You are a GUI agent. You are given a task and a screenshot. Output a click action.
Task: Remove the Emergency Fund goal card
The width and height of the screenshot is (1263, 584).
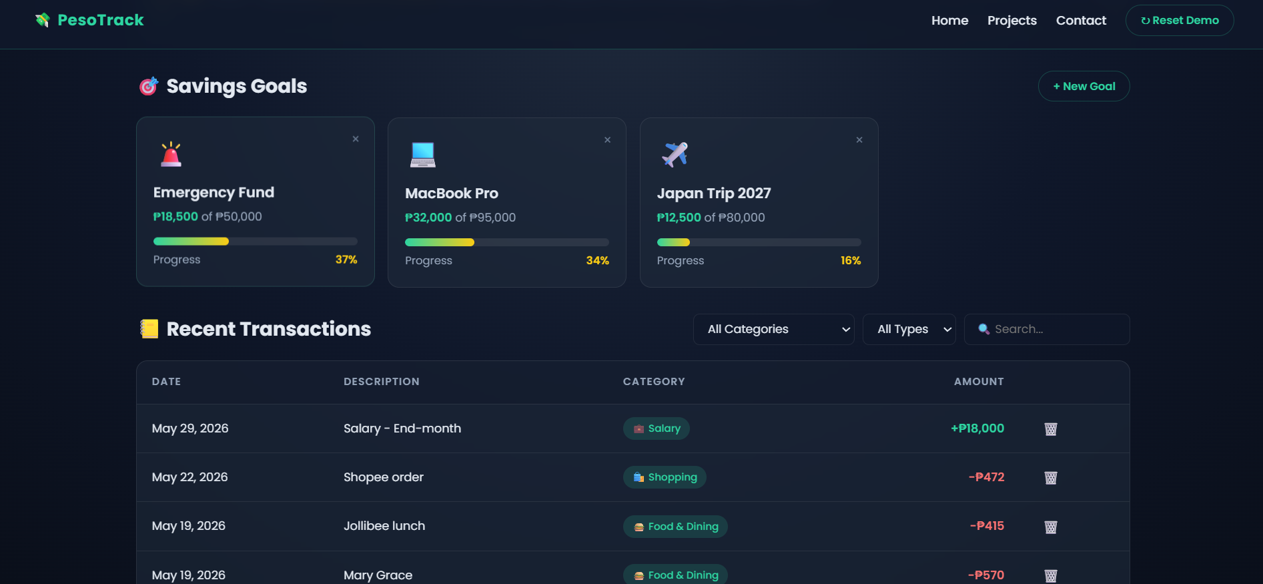coord(356,139)
